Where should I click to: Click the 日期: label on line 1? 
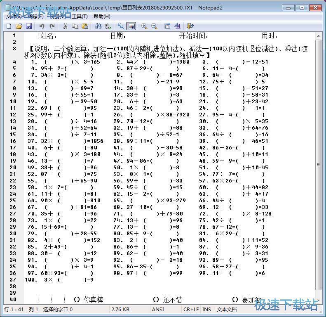[118, 36]
